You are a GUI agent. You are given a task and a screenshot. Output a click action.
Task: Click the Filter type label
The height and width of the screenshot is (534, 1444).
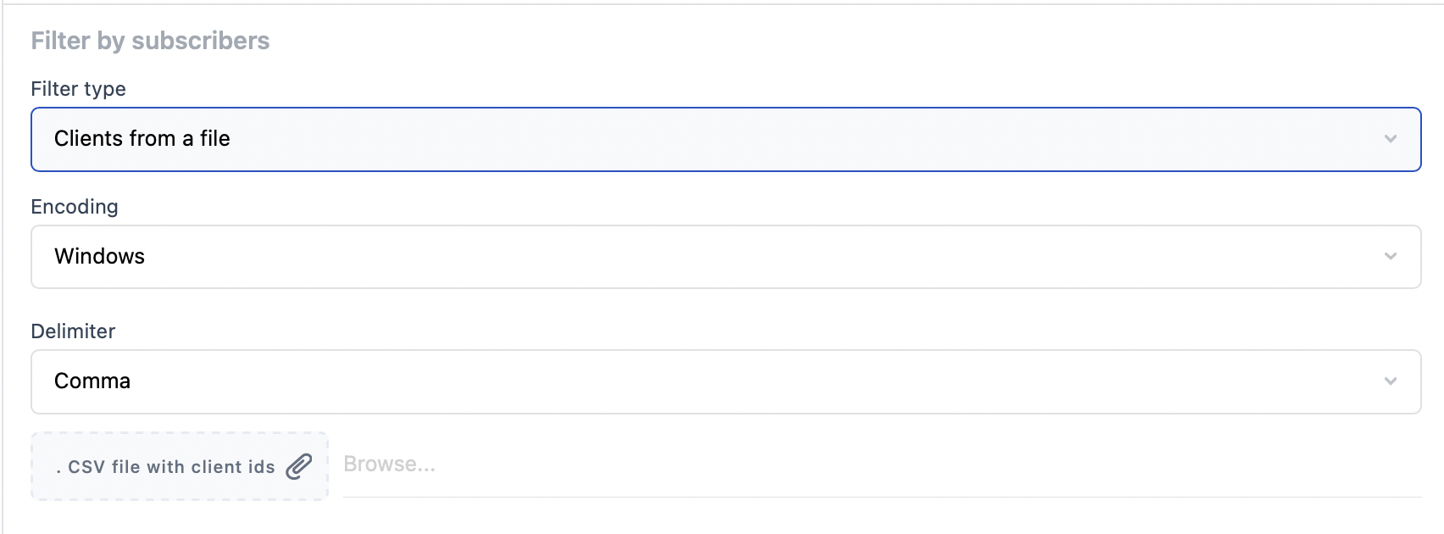(x=79, y=89)
